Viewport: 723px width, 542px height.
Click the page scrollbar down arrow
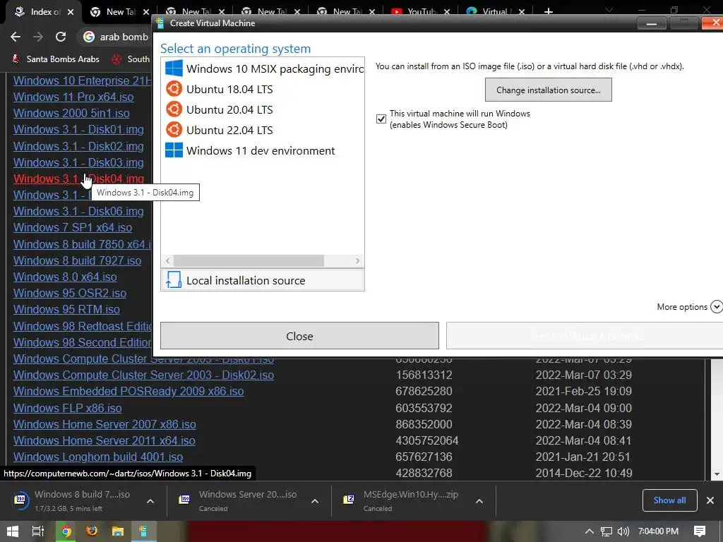(x=717, y=474)
